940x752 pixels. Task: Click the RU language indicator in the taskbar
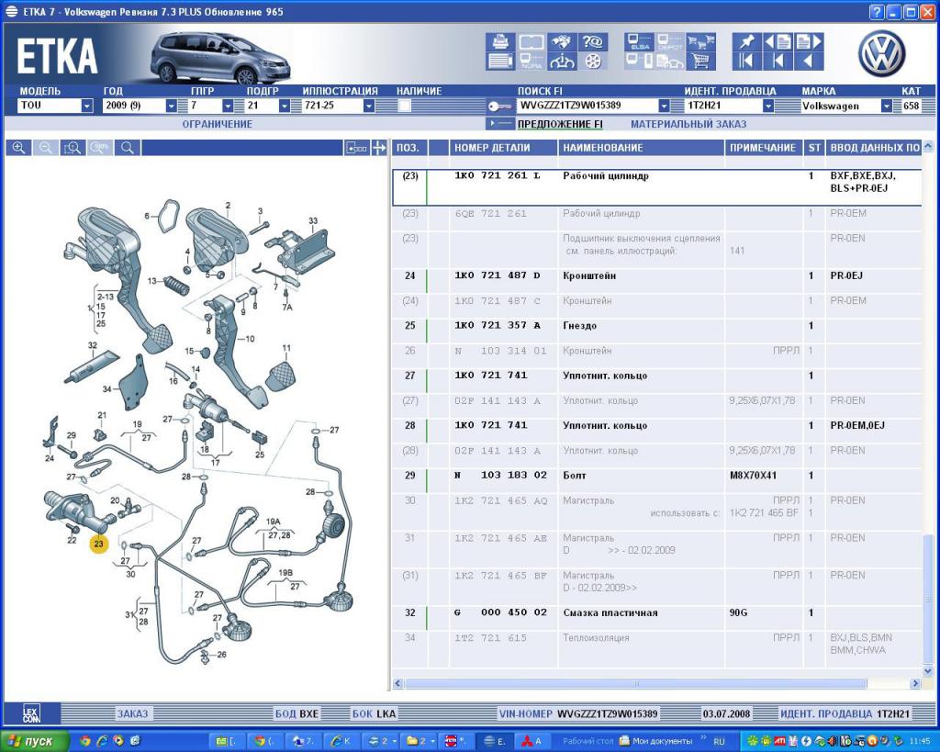tap(720, 741)
